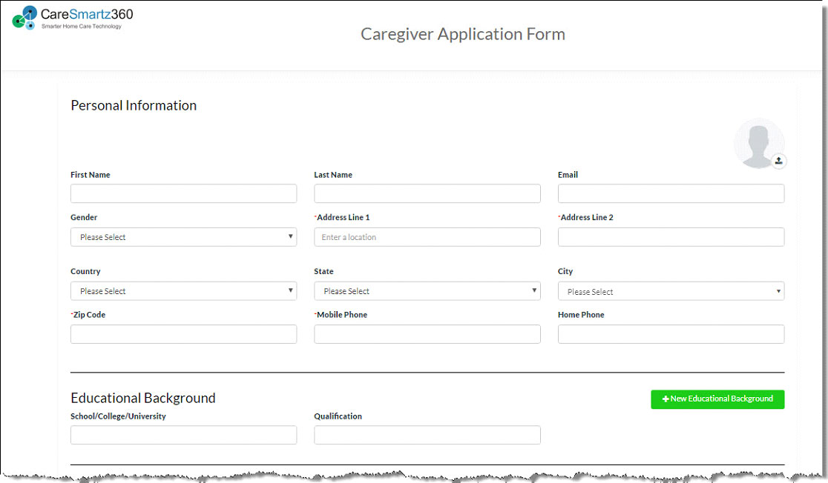The image size is (828, 483).
Task: Select the Email input box
Action: tap(671, 194)
